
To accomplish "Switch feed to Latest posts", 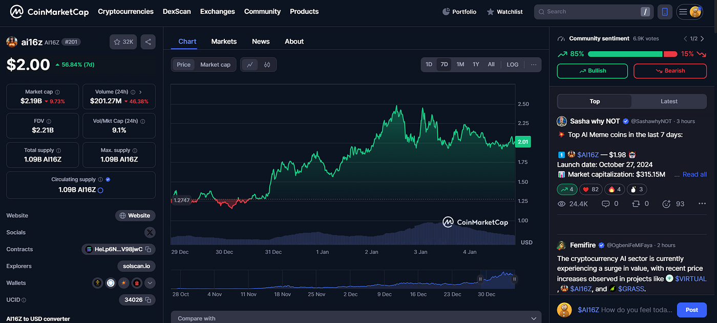I will coord(669,101).
